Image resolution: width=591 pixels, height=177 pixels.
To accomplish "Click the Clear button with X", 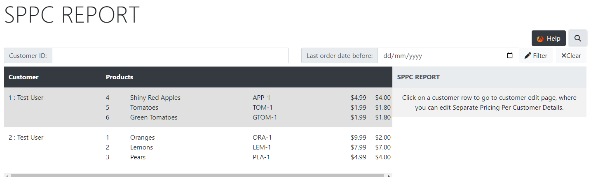I will 571,55.
